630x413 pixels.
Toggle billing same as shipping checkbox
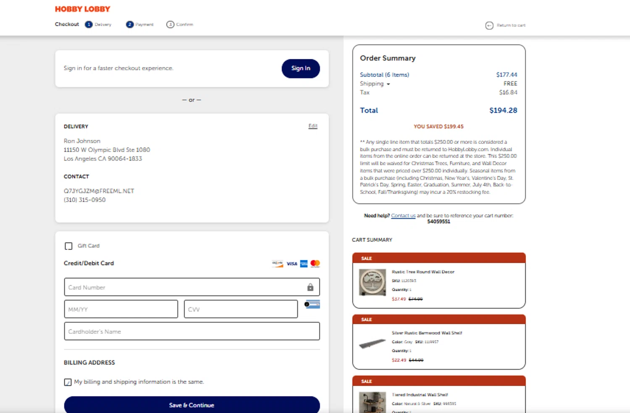pyautogui.click(x=68, y=382)
